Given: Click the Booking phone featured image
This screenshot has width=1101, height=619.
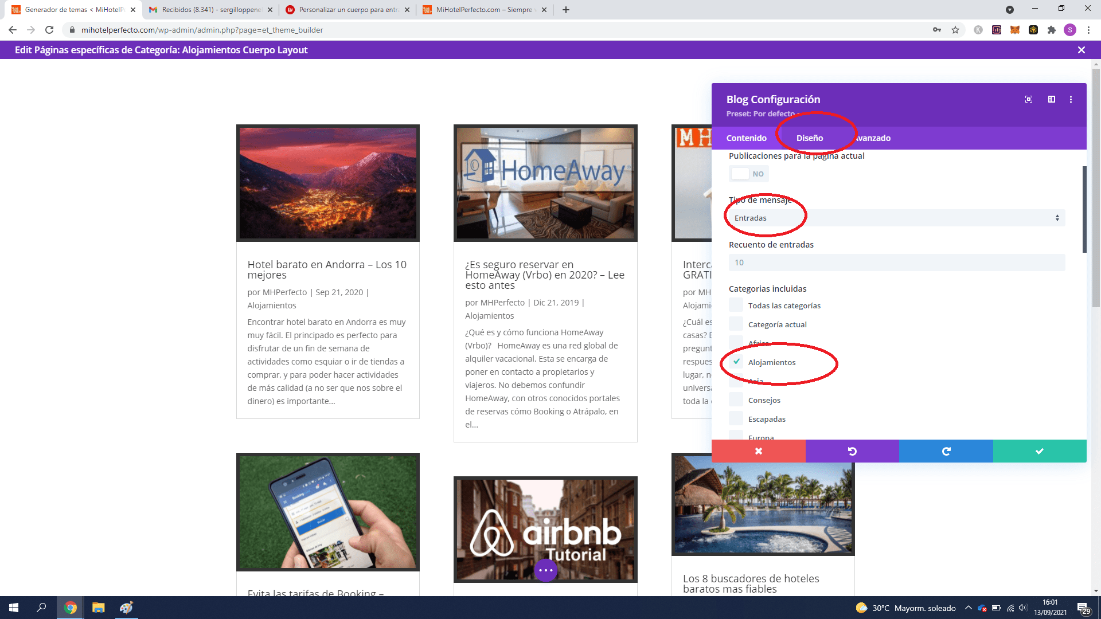Looking at the screenshot, I should pyautogui.click(x=328, y=512).
